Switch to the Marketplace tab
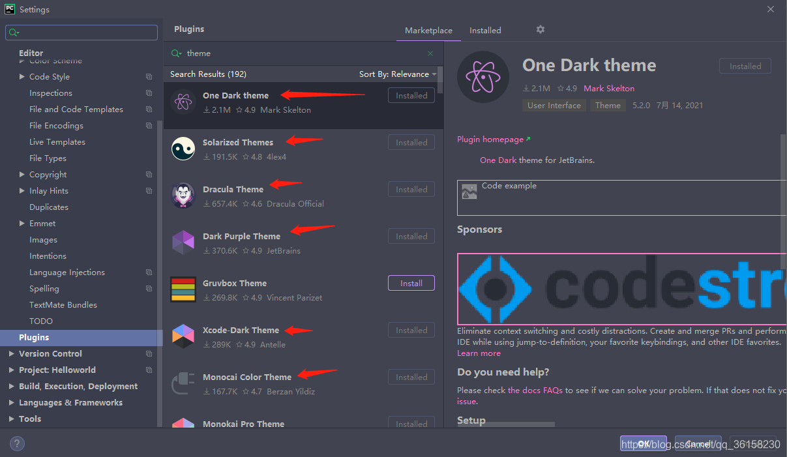 click(x=428, y=31)
